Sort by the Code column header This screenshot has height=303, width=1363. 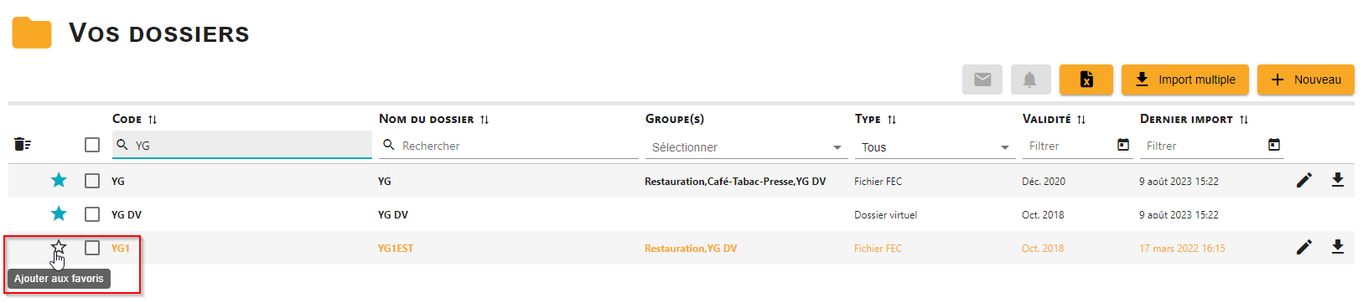(135, 119)
